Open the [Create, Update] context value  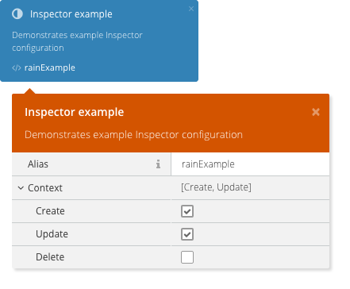216,187
